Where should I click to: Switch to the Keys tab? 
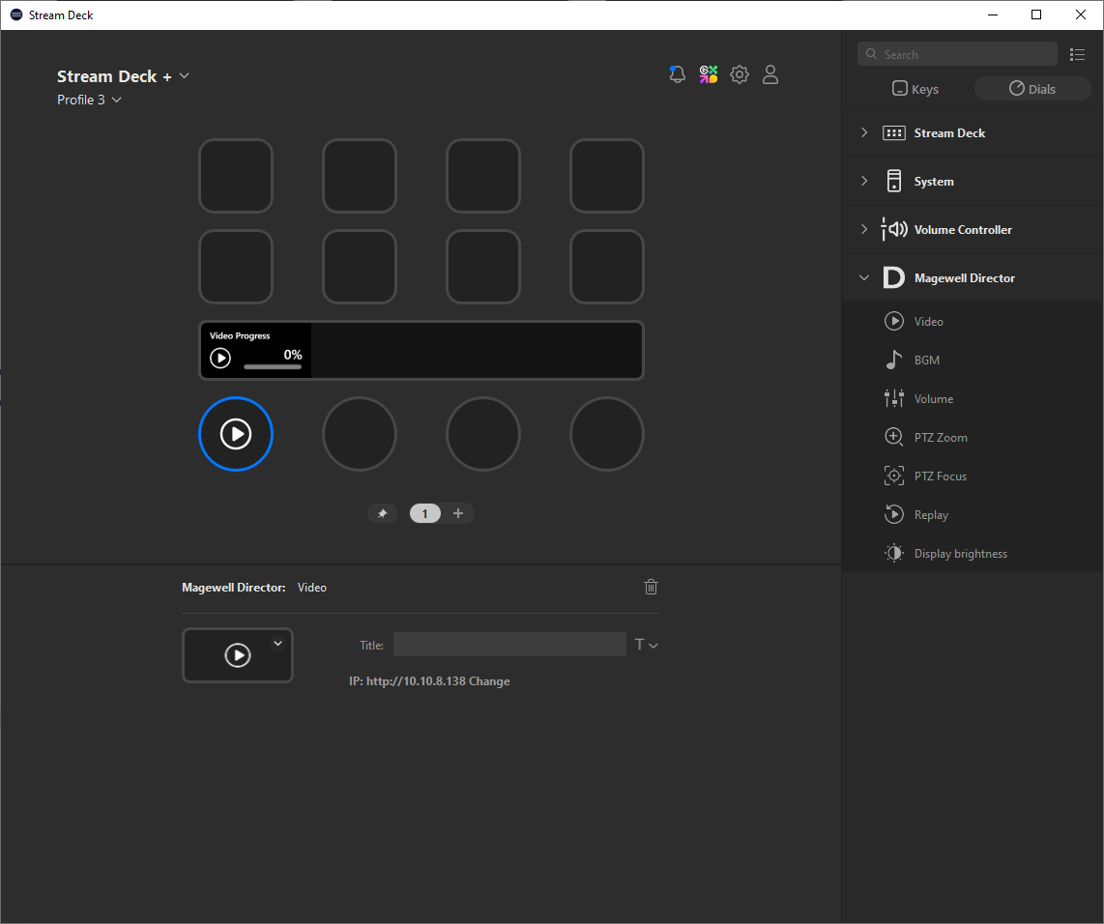pos(915,89)
